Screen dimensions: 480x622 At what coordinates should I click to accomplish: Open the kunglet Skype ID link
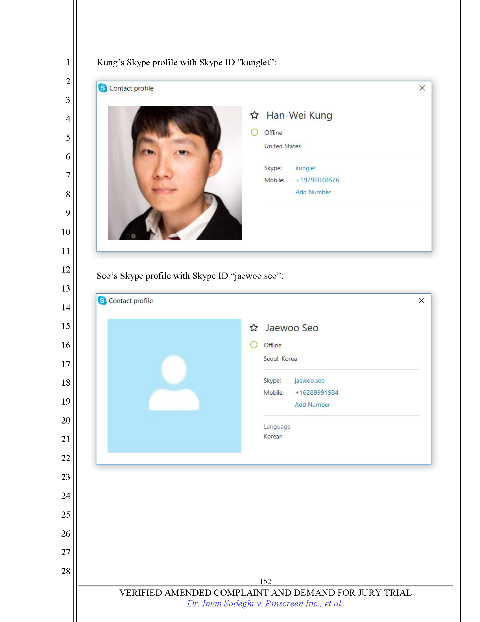click(x=306, y=168)
